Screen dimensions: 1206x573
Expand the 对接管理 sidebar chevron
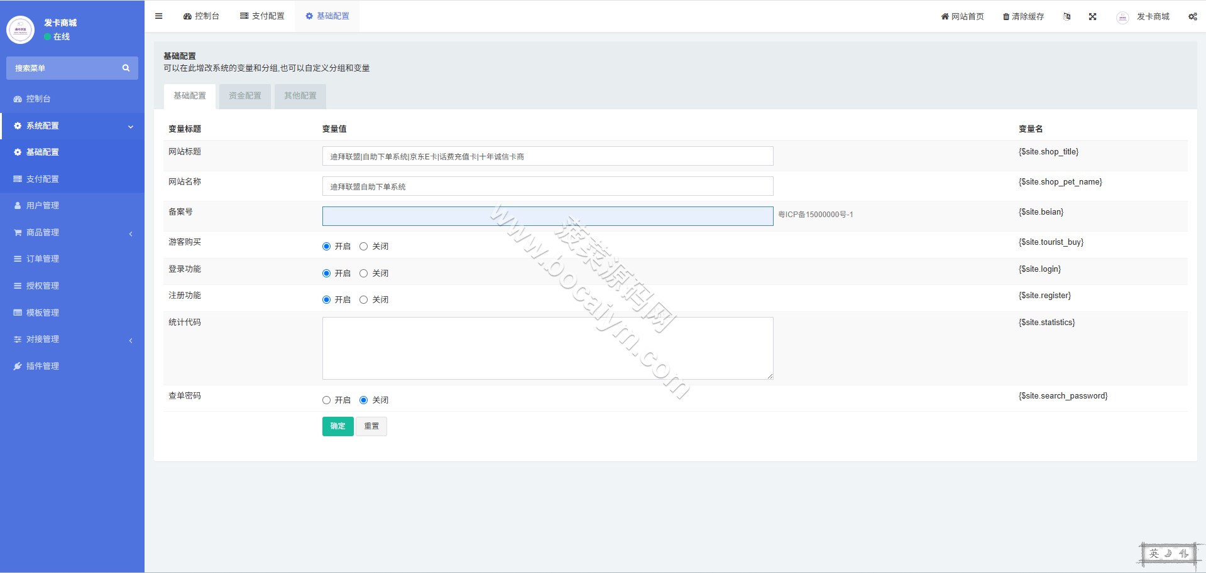(131, 340)
